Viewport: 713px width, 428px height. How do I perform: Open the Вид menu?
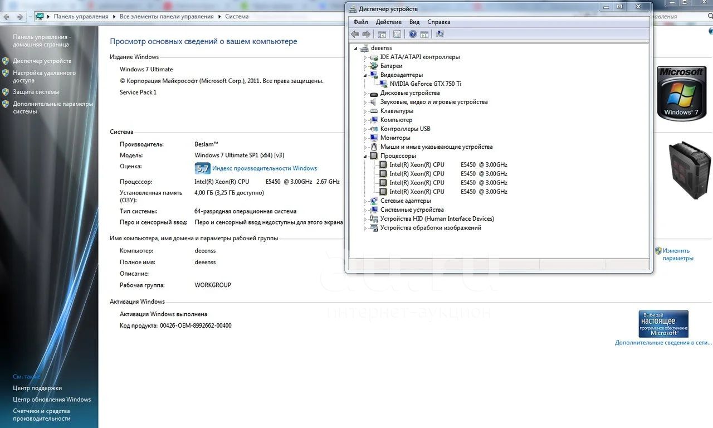(x=414, y=22)
